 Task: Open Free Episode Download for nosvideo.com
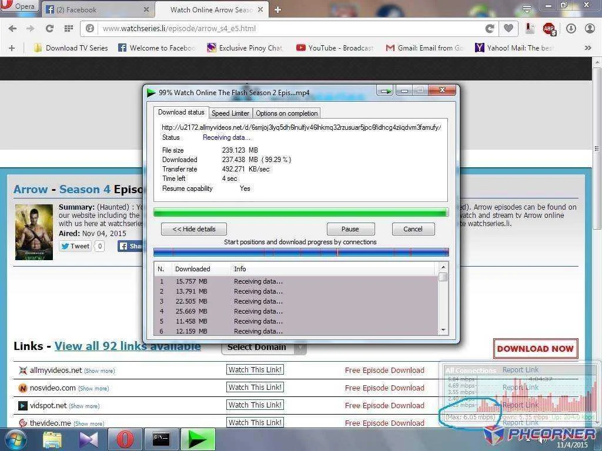(384, 388)
